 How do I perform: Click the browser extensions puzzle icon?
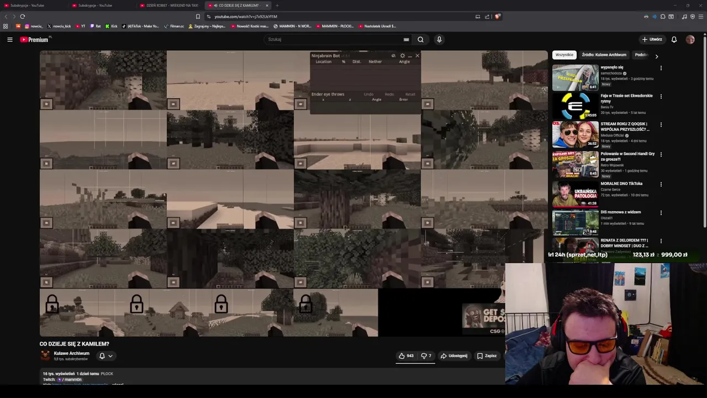pos(663,17)
